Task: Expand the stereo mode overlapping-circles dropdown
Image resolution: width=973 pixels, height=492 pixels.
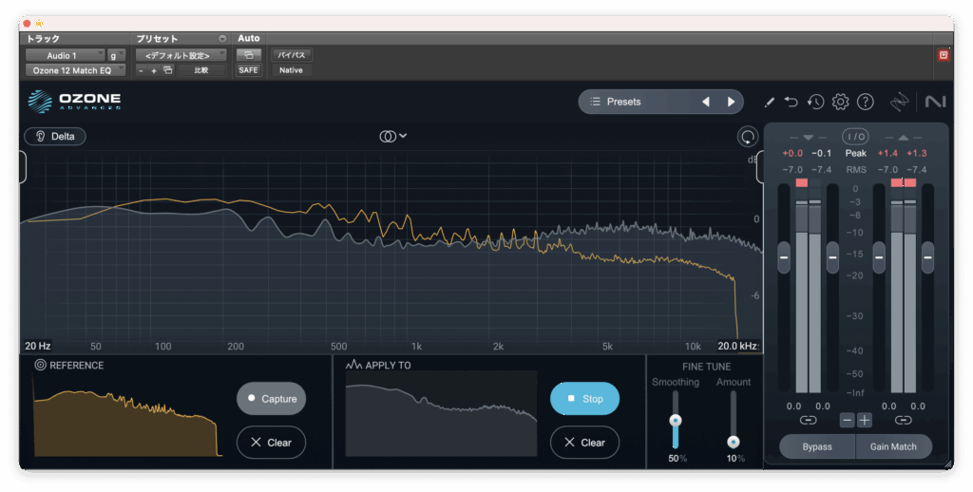Action: [392, 136]
